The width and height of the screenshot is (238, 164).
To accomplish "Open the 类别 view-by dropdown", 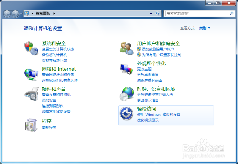I will coord(205,28).
